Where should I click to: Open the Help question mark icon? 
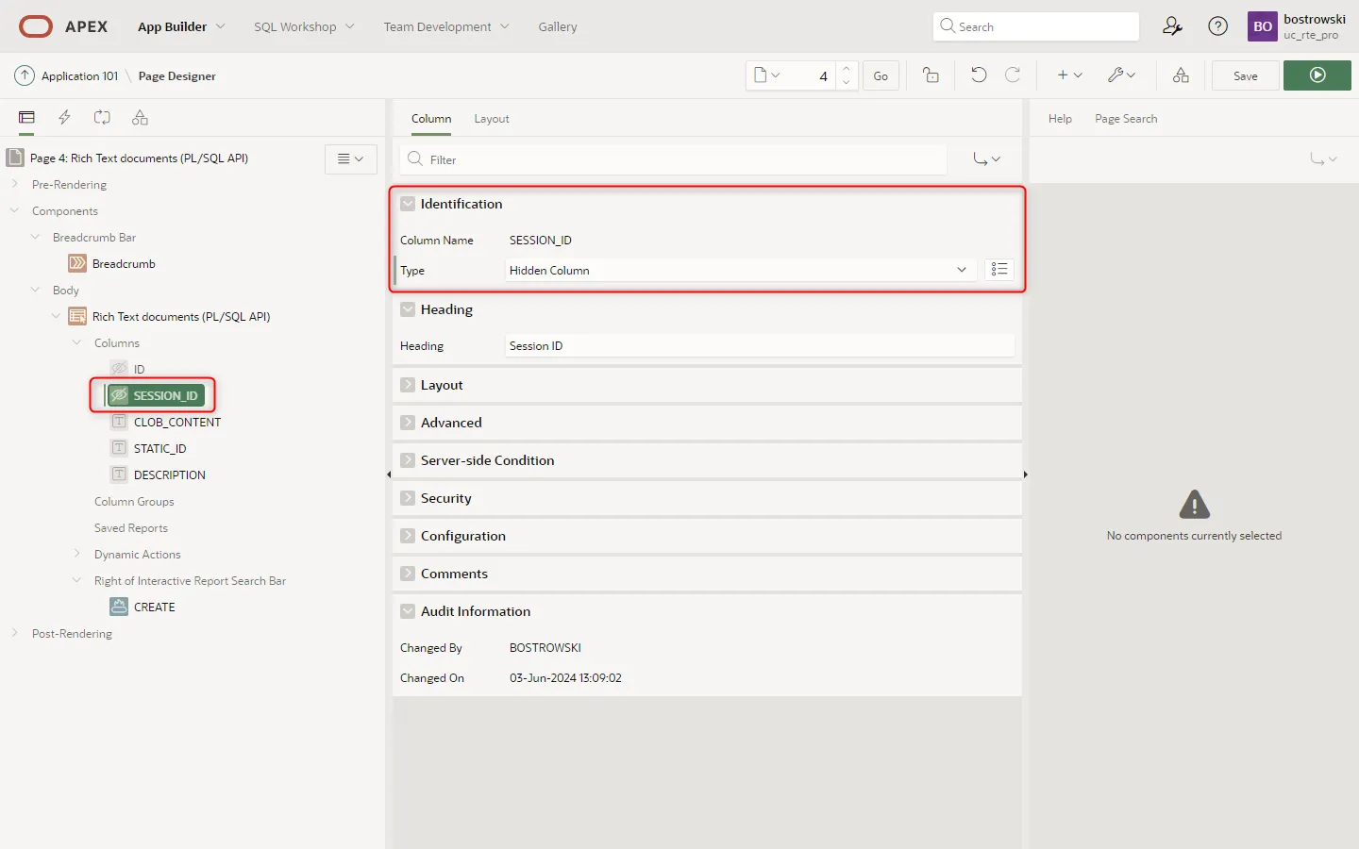pos(1217,26)
